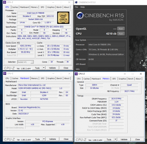Run the OpenGL benchmark in Cinebench
Image resolution: width=147 pixels, height=144 pixels.
click(x=121, y=29)
